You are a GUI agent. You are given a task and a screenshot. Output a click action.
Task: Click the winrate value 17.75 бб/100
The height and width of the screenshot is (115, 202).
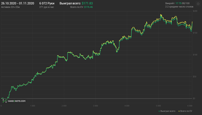[183, 3]
